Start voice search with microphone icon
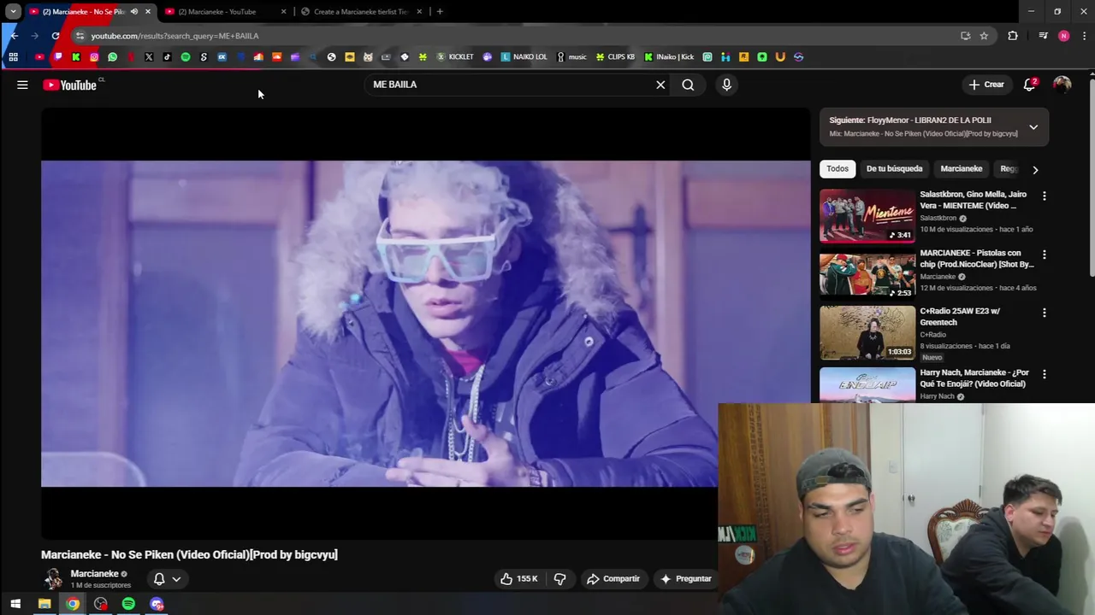This screenshot has height=615, width=1095. point(726,85)
